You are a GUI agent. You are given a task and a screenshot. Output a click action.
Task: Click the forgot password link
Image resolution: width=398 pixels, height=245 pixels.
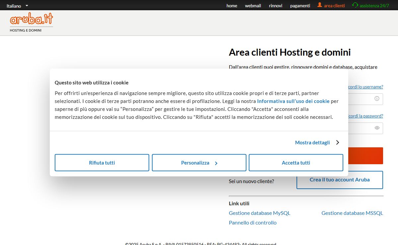pyautogui.click(x=365, y=116)
